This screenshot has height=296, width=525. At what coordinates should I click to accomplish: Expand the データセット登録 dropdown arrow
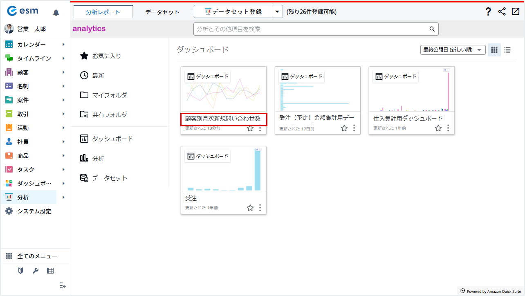click(277, 12)
